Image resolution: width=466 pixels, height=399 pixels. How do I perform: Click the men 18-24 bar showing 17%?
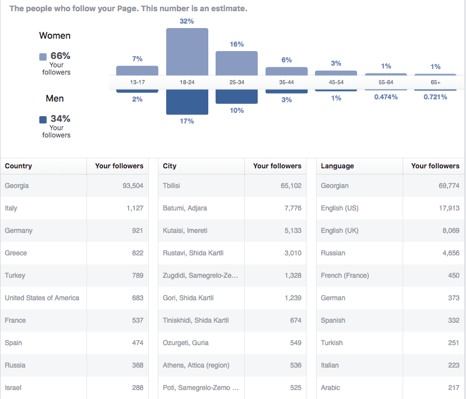pyautogui.click(x=187, y=102)
